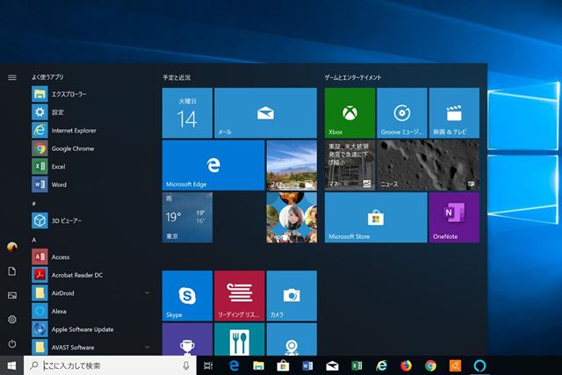
Task: Open the Photos landscape tile
Action: pyautogui.click(x=292, y=165)
